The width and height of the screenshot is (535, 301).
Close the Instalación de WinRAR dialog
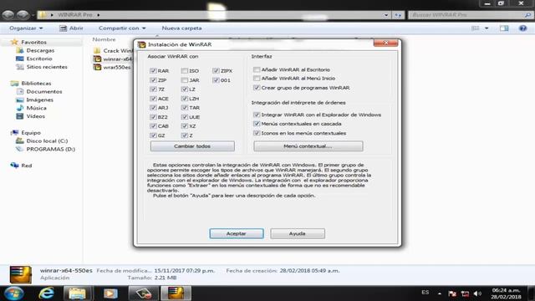[x=385, y=43]
